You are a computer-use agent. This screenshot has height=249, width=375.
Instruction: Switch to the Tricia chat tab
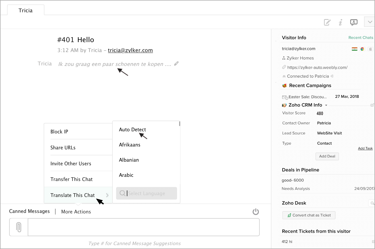click(x=26, y=10)
